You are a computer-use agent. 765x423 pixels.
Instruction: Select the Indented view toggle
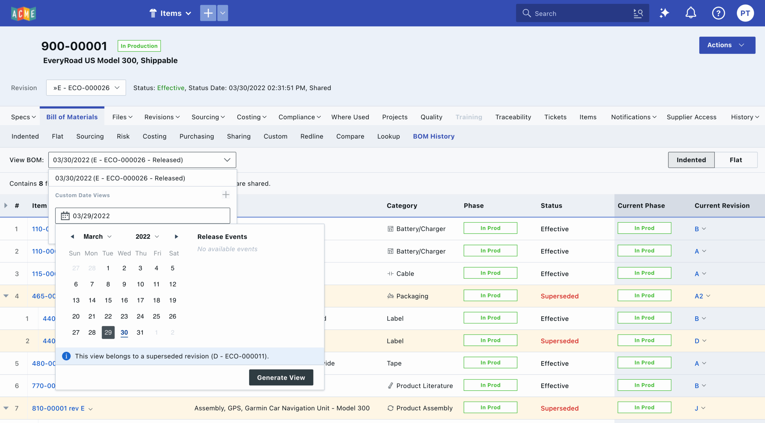click(691, 160)
